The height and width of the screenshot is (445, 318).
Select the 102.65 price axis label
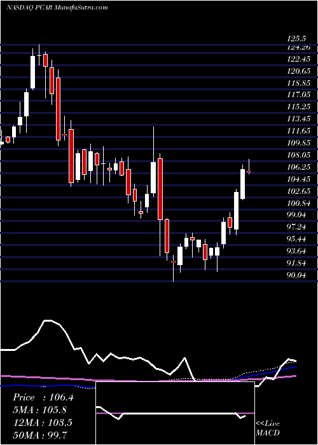(x=299, y=191)
